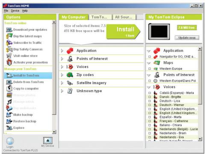Expand Points of Interest in My Computer list
Viewport: 206px width, 154px height.
[x=62, y=59]
